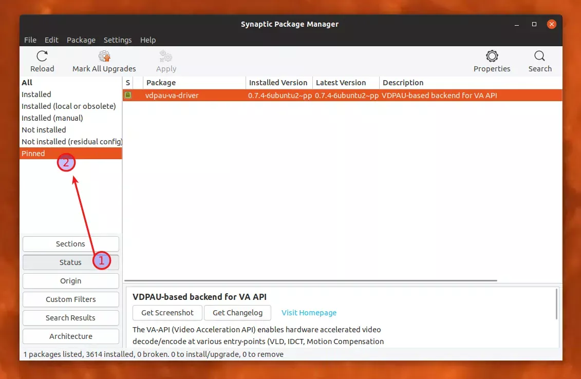The width and height of the screenshot is (581, 379).
Task: Open the Architecture filter view
Action: (x=70, y=336)
